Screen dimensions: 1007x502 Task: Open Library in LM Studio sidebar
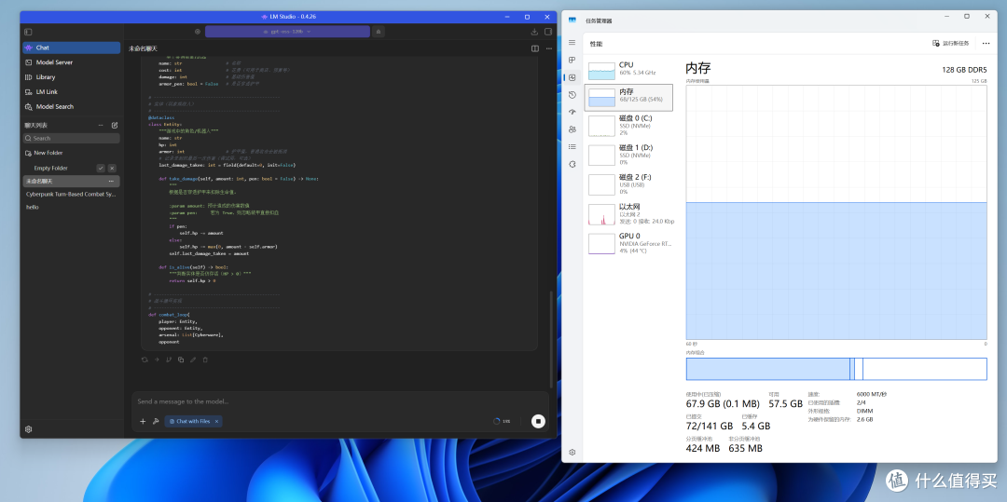point(71,77)
